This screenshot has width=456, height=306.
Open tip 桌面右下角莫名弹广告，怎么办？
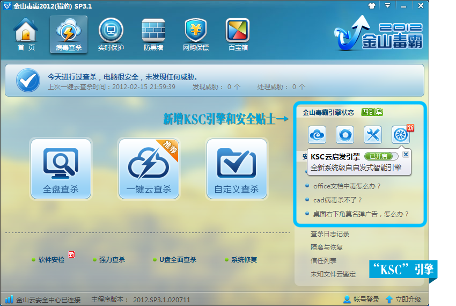(x=361, y=214)
